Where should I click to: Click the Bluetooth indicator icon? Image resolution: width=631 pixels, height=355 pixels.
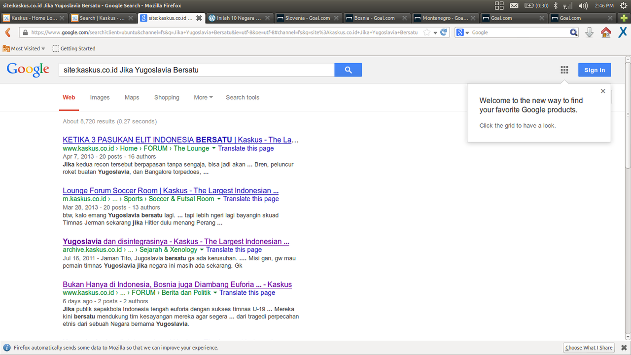556,5
